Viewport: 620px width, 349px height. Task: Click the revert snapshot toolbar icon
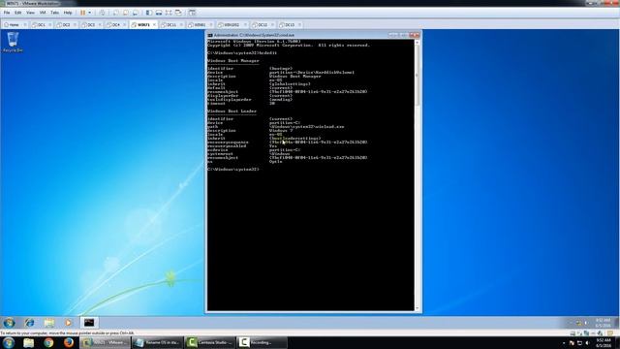coord(126,13)
